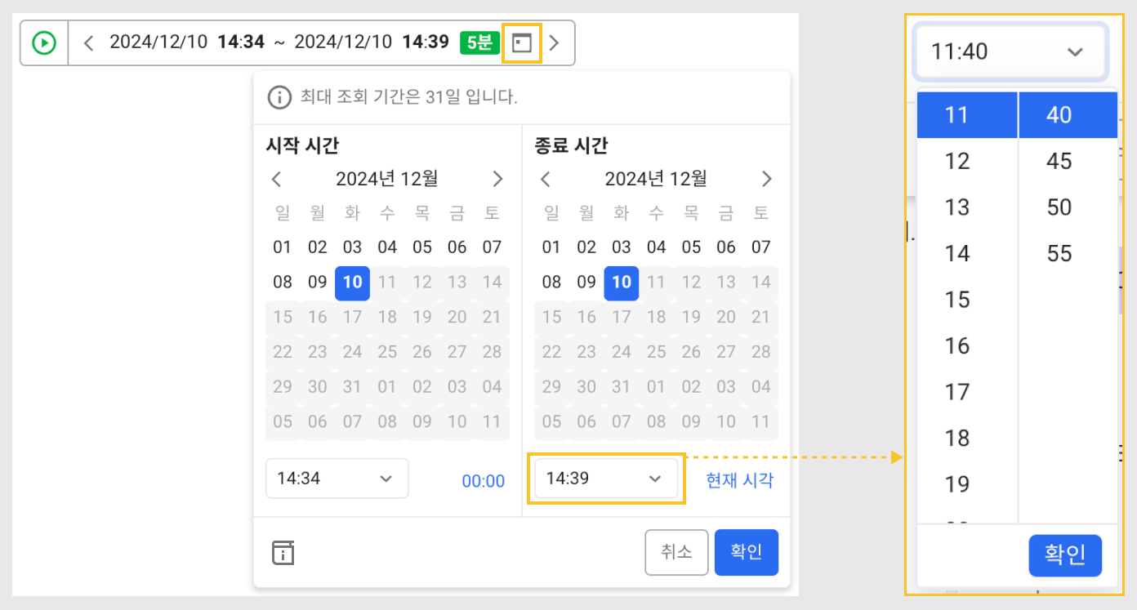Show next month in 종료 시간 calendar

(766, 179)
